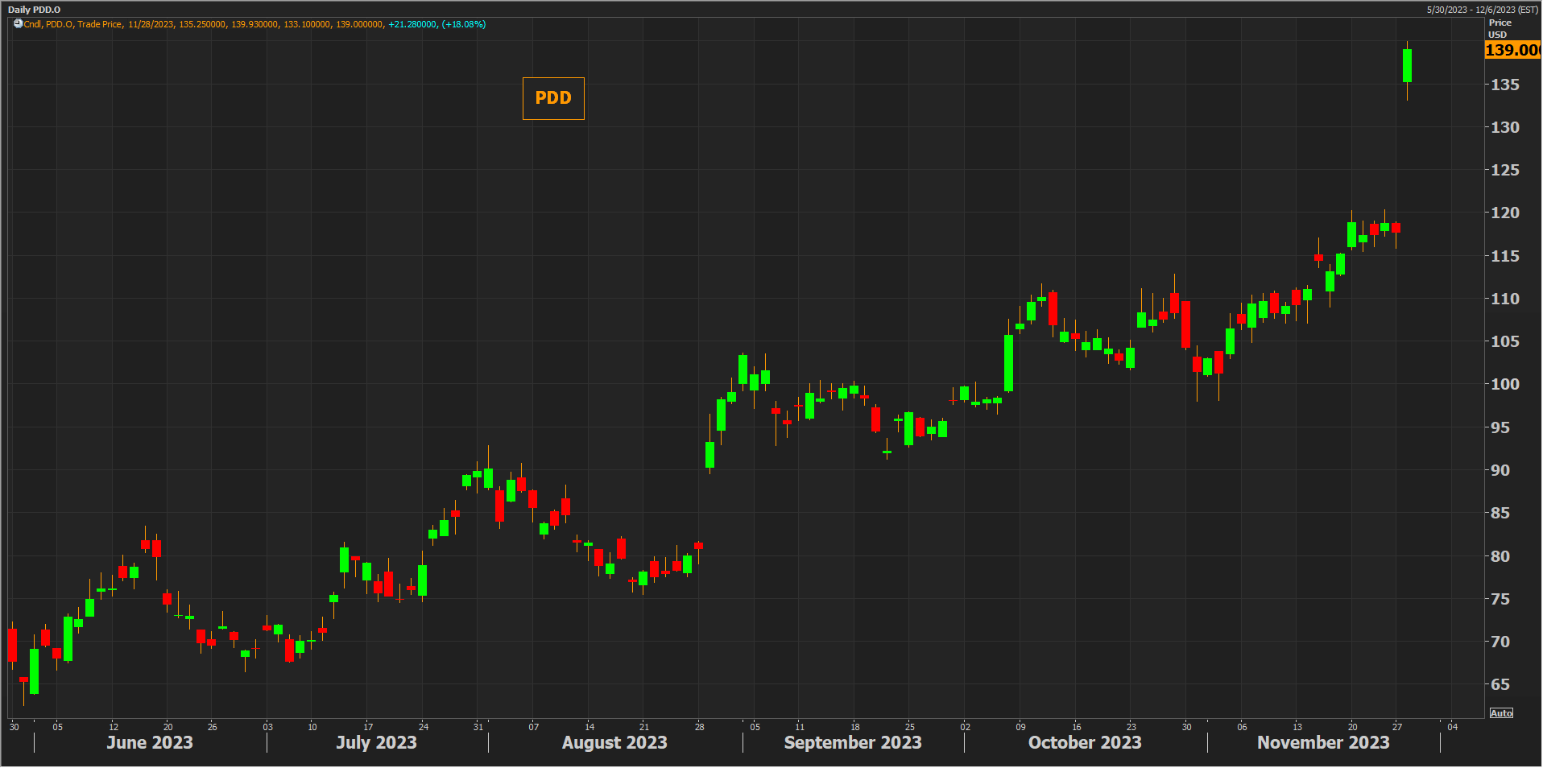
Task: Click the June 2023 month label
Action: (150, 742)
